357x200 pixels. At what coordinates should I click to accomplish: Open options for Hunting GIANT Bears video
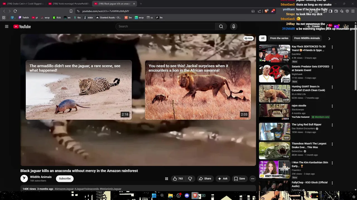click(x=332, y=87)
